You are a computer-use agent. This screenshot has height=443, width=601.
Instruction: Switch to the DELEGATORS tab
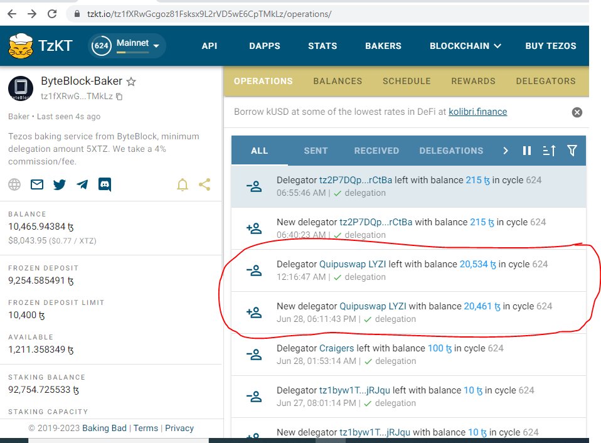(545, 81)
